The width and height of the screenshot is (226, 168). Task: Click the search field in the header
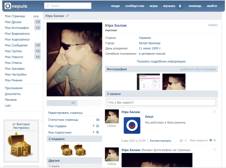[68, 6]
